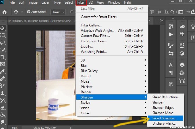Click Unsharp Mask in the submenu
195x129 pixels.
point(164,123)
